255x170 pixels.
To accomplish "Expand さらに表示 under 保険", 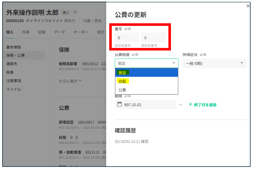I will pyautogui.click(x=70, y=81).
